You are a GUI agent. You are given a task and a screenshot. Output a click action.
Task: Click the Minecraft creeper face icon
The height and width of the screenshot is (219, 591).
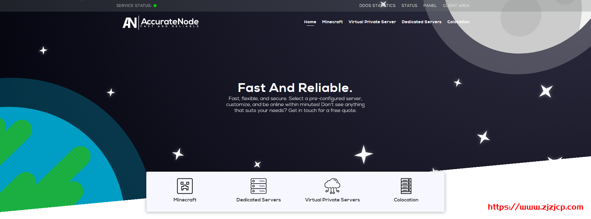(x=185, y=186)
